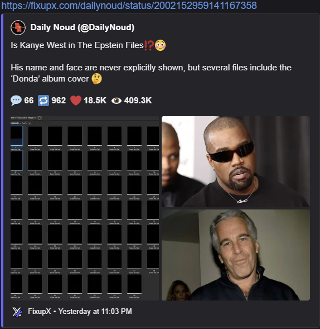320x329 pixels.
Task: Click the thinking face emoji after 'album cover'
Action: tap(97, 79)
